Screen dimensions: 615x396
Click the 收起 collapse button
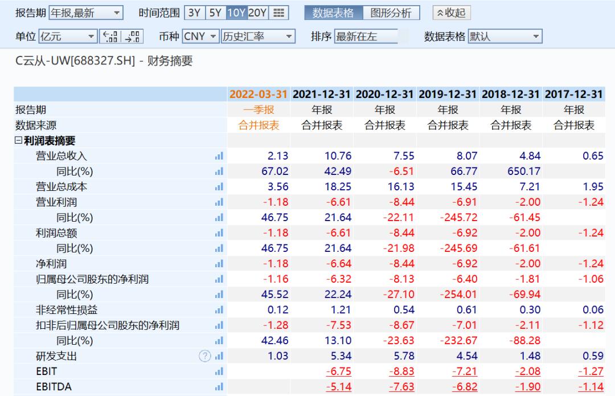(452, 13)
